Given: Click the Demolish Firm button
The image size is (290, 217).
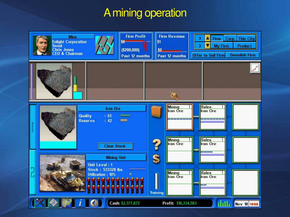Looking at the screenshot, I should click(x=242, y=55).
